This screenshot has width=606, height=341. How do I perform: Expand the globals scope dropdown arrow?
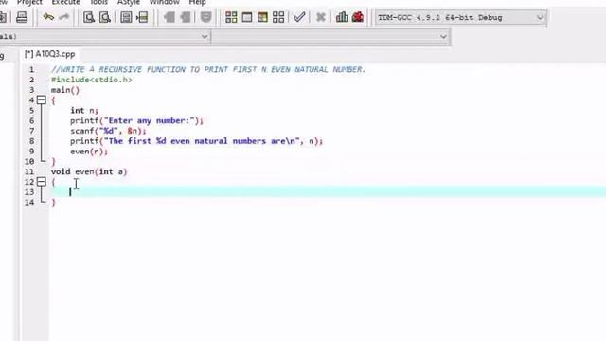pos(205,37)
